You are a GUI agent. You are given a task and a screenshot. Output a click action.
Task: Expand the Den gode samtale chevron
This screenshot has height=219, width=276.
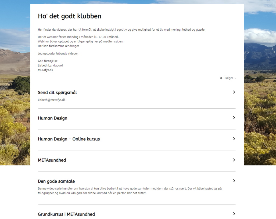[x=234, y=181]
